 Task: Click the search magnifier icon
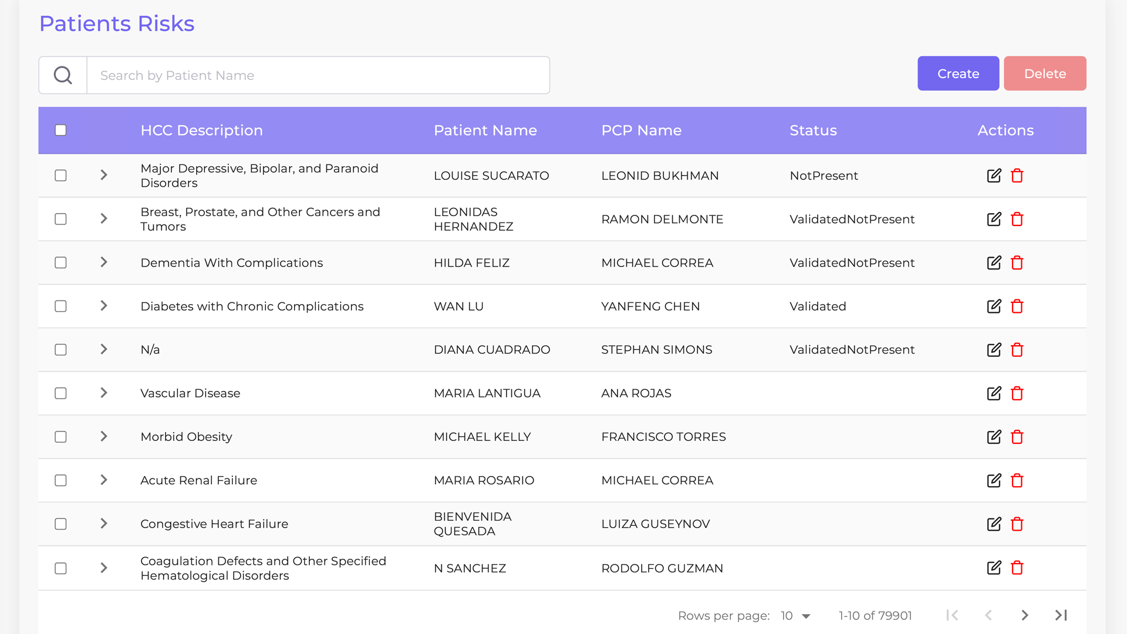click(63, 75)
